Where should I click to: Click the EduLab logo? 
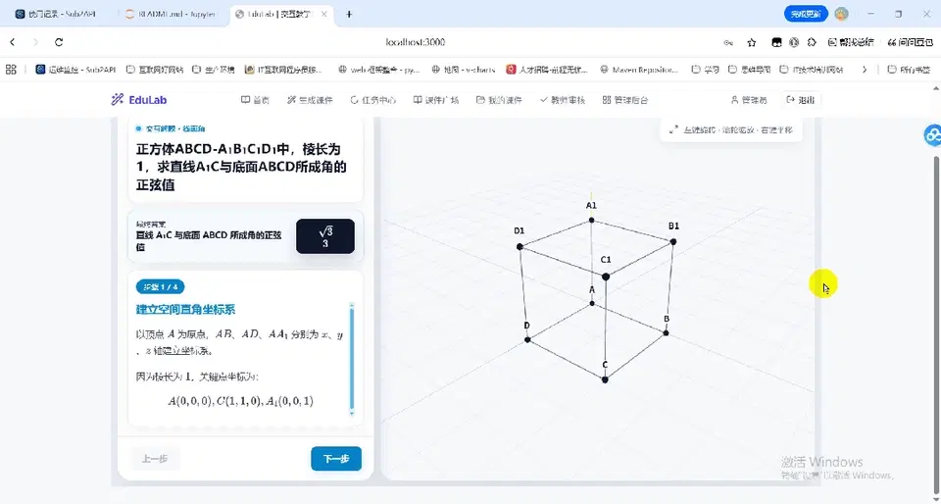coord(138,100)
